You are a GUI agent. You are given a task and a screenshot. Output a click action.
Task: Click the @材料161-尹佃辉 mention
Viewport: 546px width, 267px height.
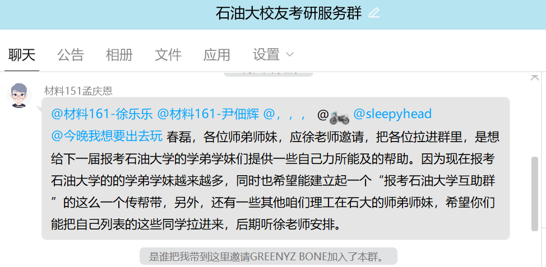(208, 114)
